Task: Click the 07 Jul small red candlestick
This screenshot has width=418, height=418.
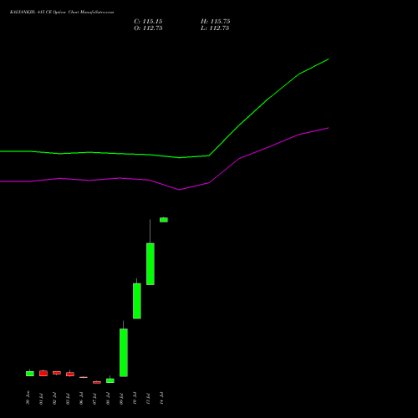Action: coord(97,382)
